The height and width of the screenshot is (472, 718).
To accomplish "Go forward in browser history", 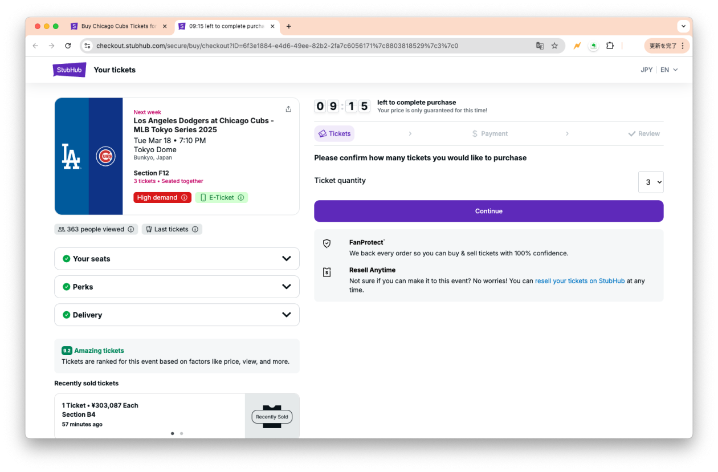I will [x=51, y=46].
